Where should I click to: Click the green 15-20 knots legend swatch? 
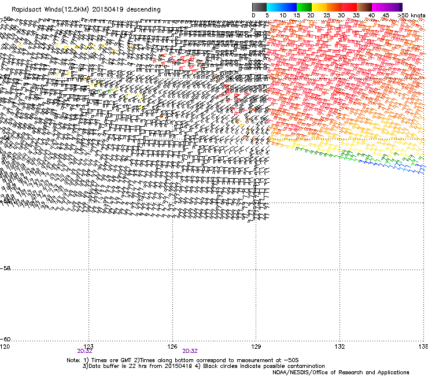[x=304, y=7]
